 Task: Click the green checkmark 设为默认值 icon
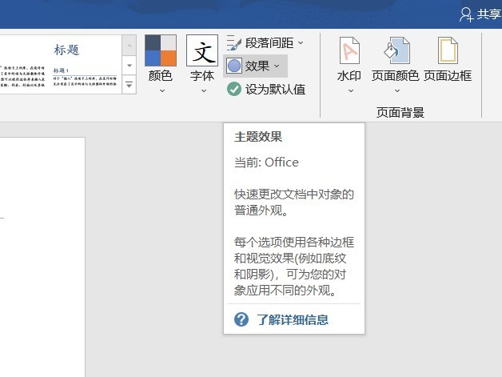click(x=234, y=89)
